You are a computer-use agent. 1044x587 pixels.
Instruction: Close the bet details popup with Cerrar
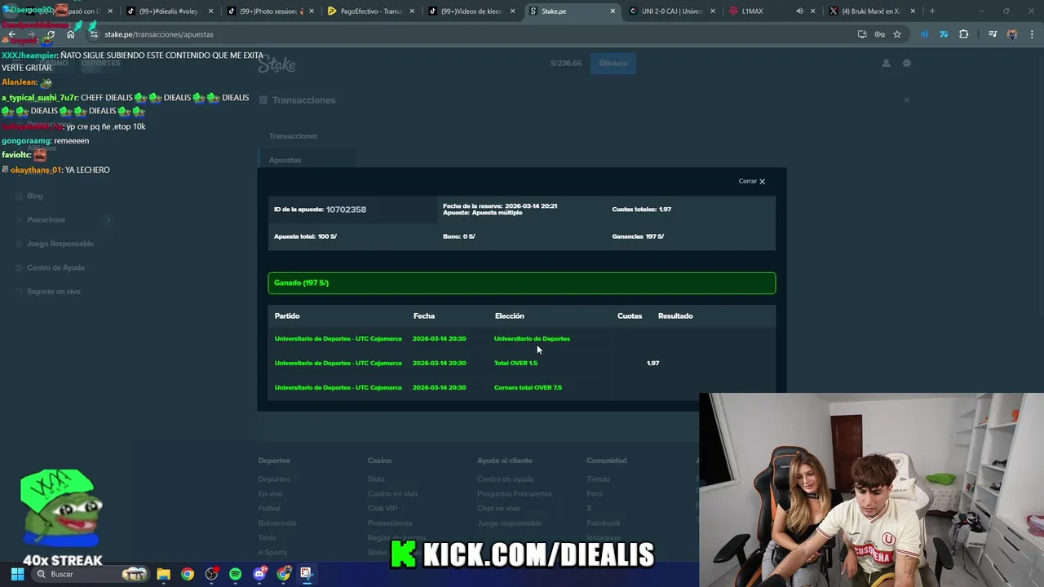click(x=752, y=181)
